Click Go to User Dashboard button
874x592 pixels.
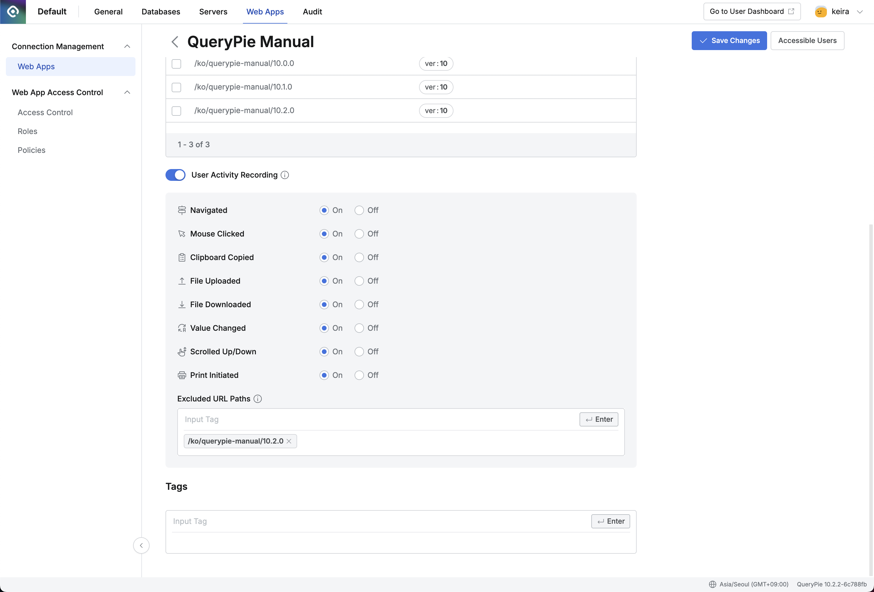pos(752,12)
